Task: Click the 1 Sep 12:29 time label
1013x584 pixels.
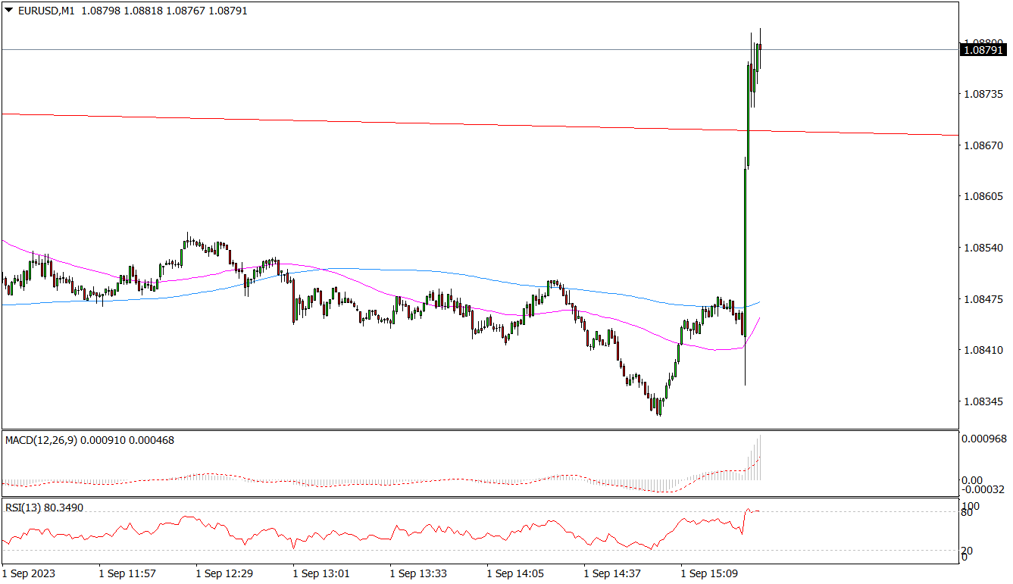Action: (x=224, y=573)
